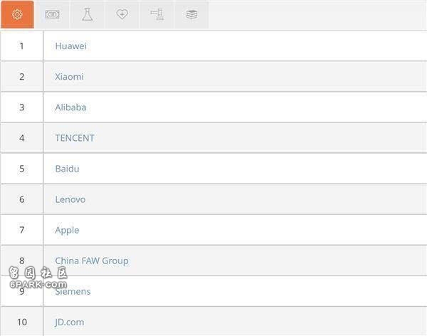Click the Lenovo list entry
This screenshot has height=336, width=427.
[70, 199]
